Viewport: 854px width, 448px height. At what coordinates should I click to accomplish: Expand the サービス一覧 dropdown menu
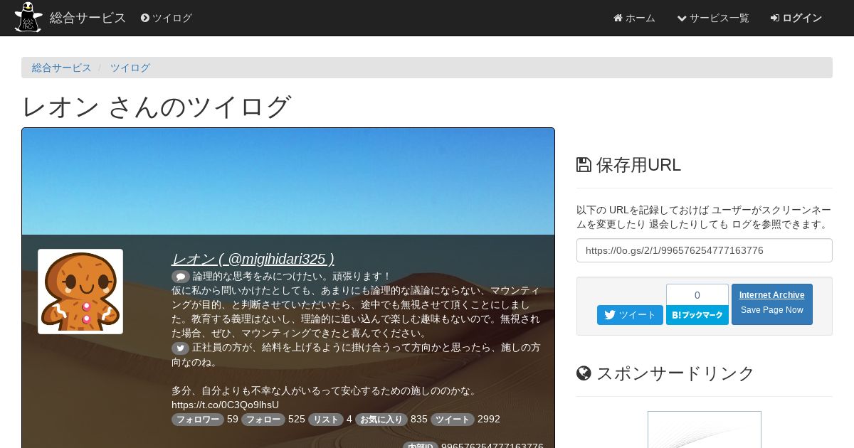(x=713, y=18)
